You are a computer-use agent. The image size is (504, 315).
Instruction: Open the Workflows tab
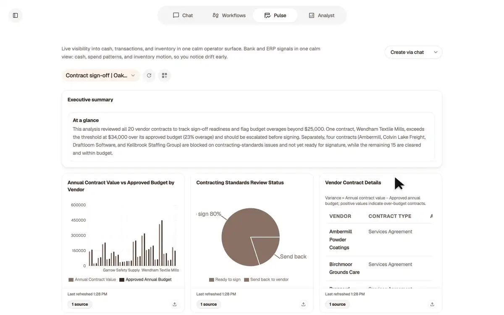[229, 16]
